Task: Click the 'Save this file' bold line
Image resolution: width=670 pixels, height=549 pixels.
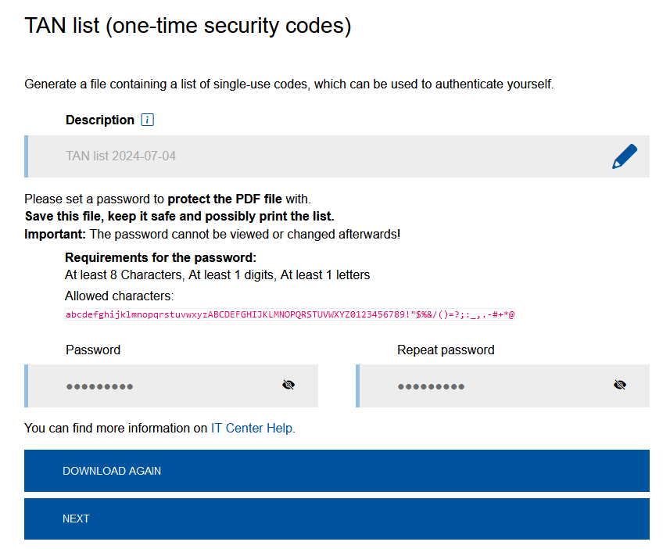Action: (x=179, y=217)
